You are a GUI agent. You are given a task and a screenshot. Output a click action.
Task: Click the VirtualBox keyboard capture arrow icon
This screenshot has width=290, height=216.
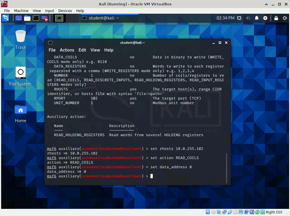[263, 212]
